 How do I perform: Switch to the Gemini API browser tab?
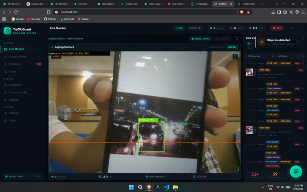click(36, 4)
